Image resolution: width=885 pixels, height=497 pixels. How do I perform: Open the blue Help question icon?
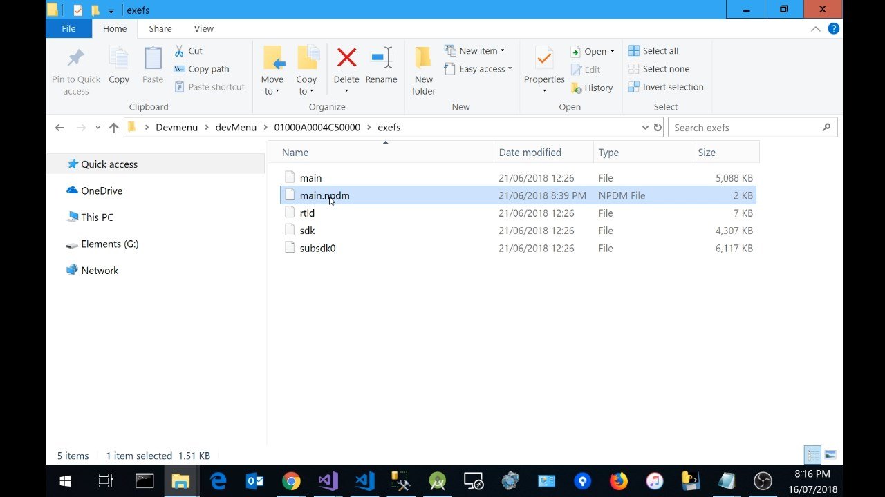coord(834,28)
